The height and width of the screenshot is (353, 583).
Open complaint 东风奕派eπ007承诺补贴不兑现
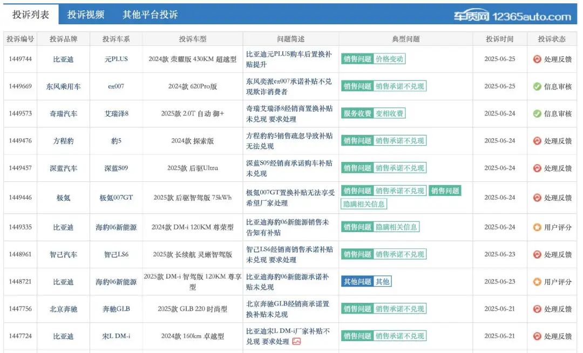coord(289,86)
